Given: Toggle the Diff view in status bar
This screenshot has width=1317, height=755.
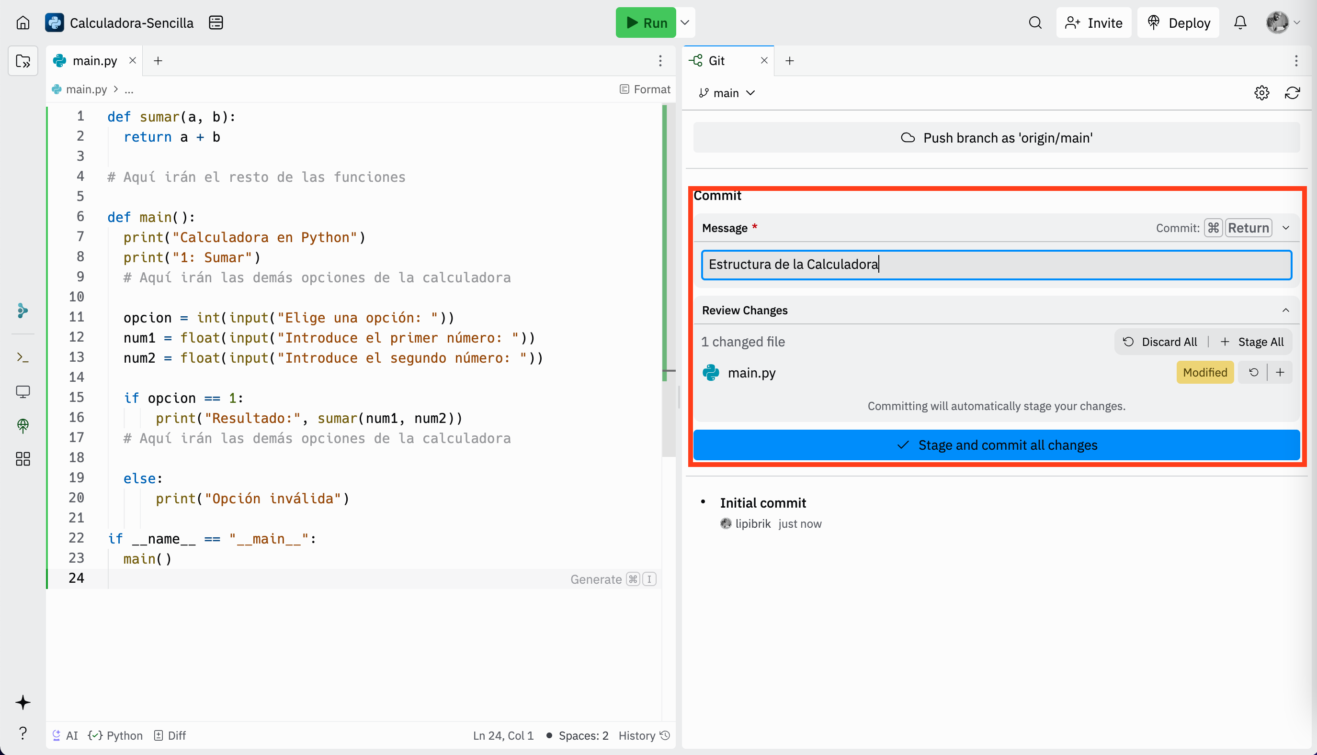Looking at the screenshot, I should pos(170,735).
